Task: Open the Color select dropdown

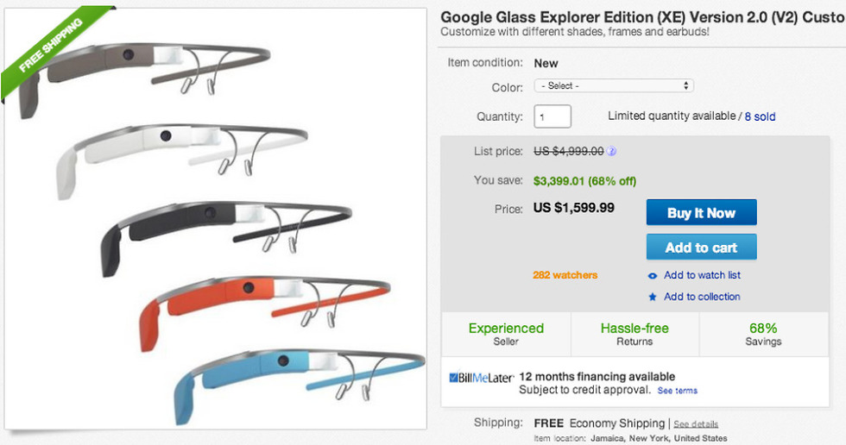Action: 614,86
